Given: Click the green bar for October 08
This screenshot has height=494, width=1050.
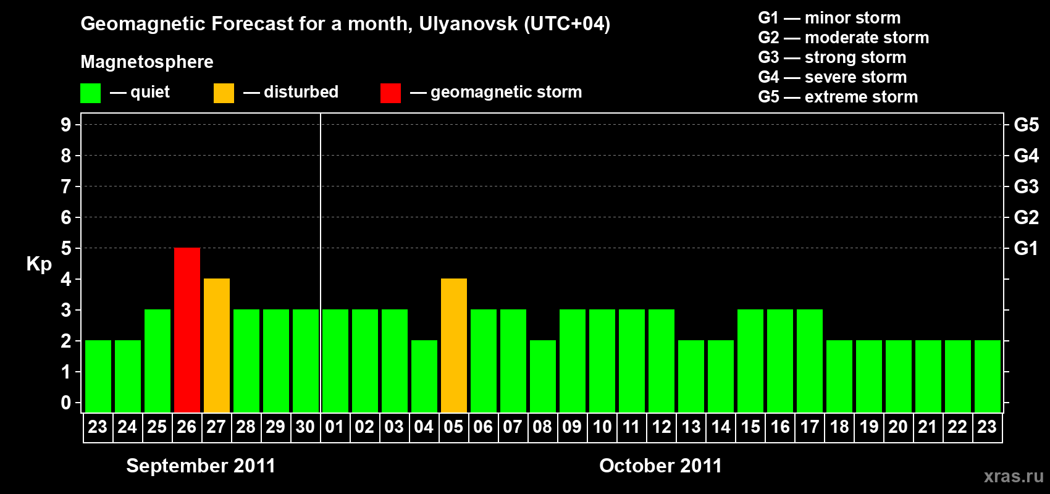Looking at the screenshot, I should [x=543, y=376].
